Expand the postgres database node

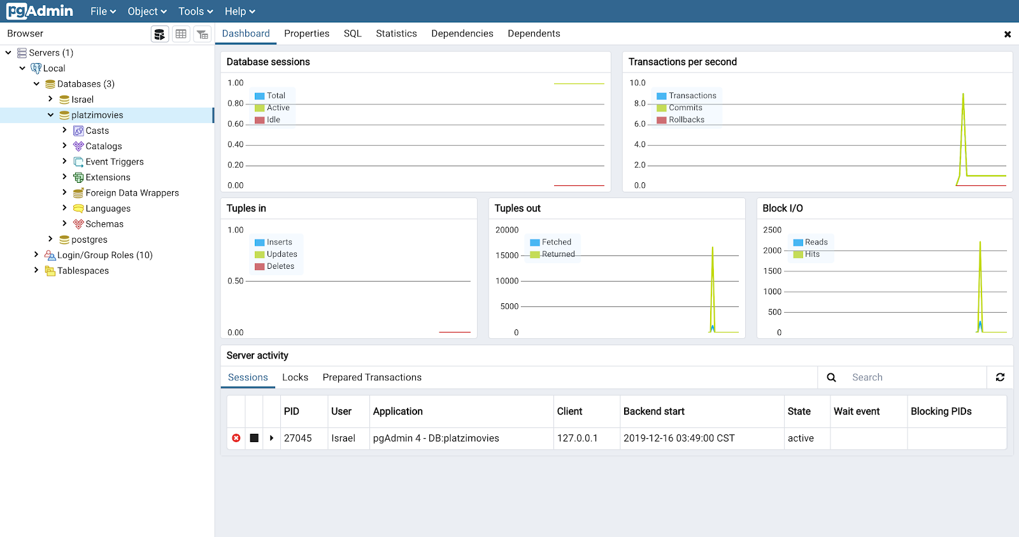pyautogui.click(x=50, y=239)
